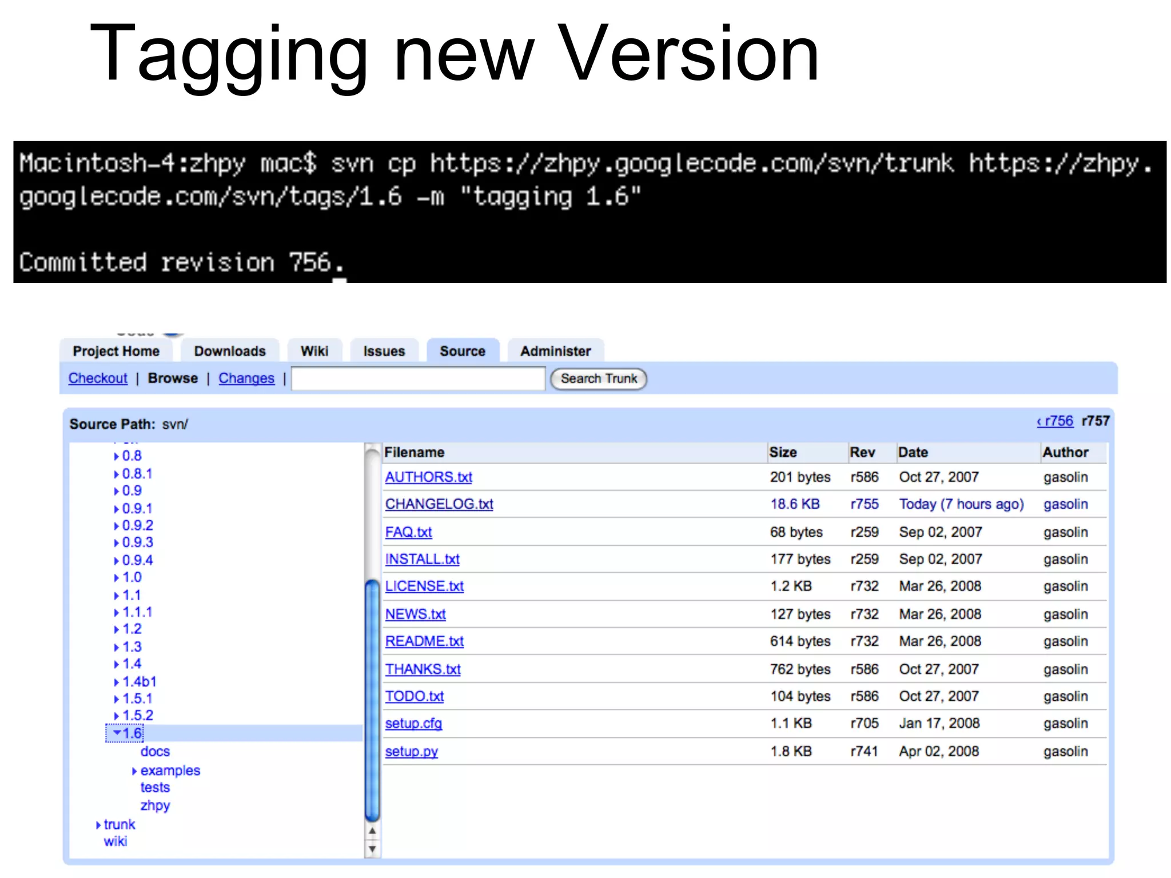Image resolution: width=1171 pixels, height=878 pixels.
Task: Click the scrollbar down arrow
Action: 372,849
